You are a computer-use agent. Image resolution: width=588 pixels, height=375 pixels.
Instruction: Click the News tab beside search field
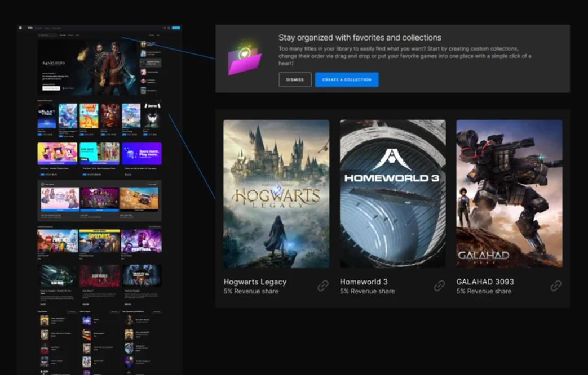pyautogui.click(x=77, y=35)
